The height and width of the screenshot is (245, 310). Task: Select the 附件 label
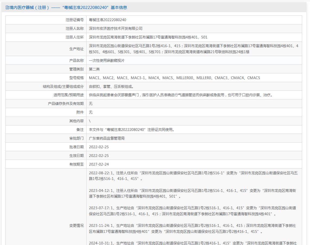click(x=80, y=112)
